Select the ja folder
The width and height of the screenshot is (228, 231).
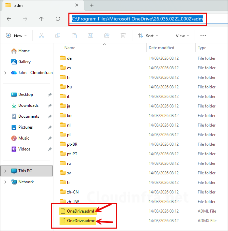[x=65, y=106]
